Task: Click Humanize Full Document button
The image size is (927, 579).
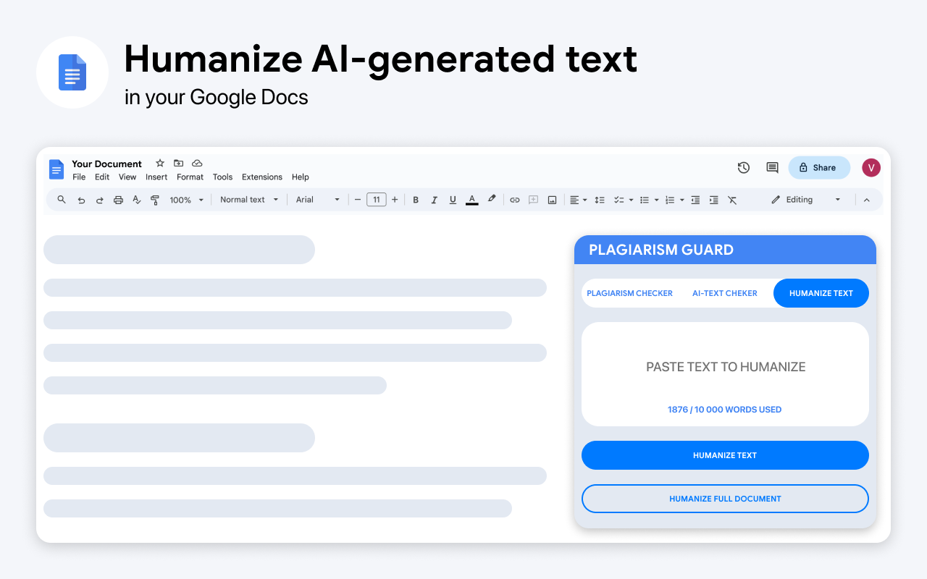Action: (x=725, y=499)
